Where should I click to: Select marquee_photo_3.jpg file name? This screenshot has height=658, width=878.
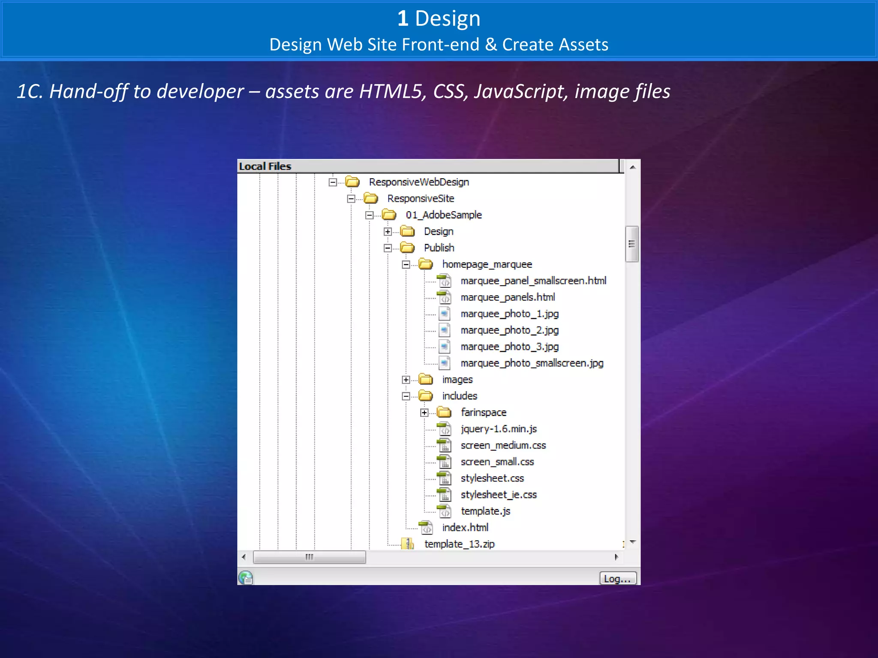point(509,347)
